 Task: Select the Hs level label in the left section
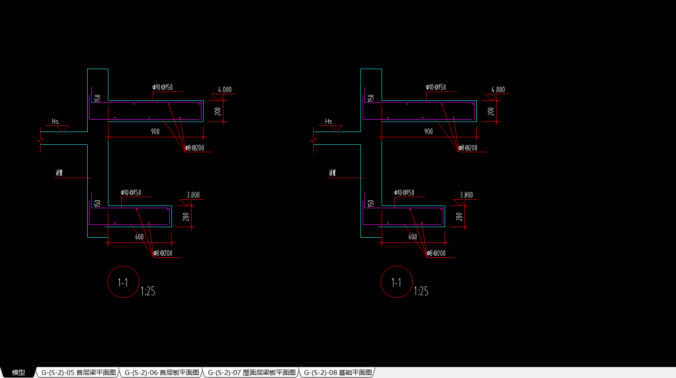55,121
